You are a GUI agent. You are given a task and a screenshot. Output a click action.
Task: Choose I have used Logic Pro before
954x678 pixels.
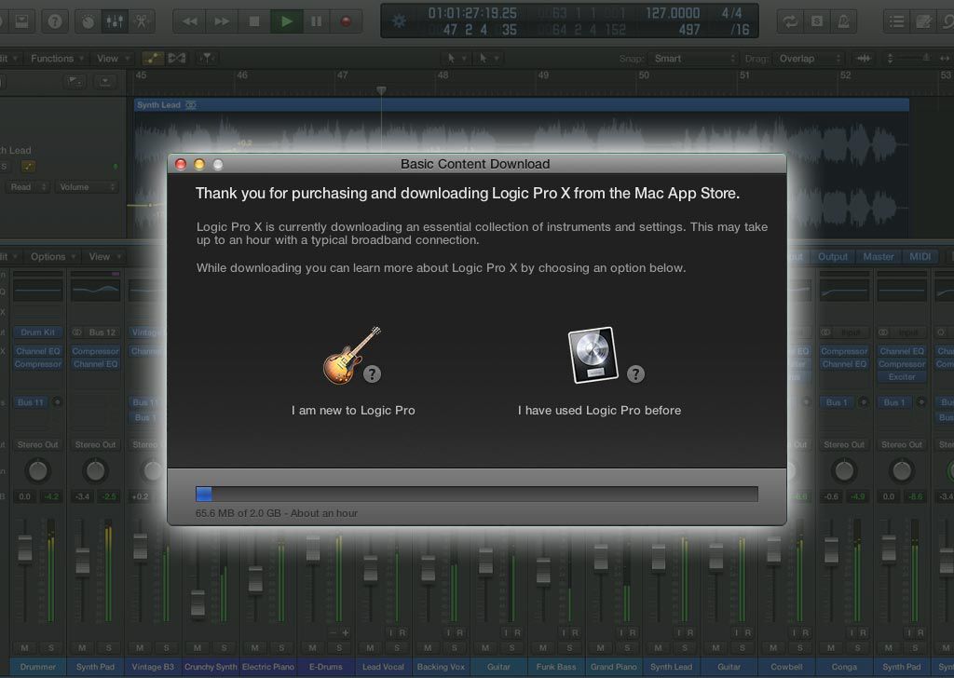(599, 411)
